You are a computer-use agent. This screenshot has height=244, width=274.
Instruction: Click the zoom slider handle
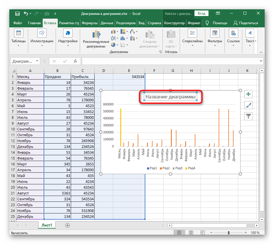pyautogui.click(x=229, y=233)
